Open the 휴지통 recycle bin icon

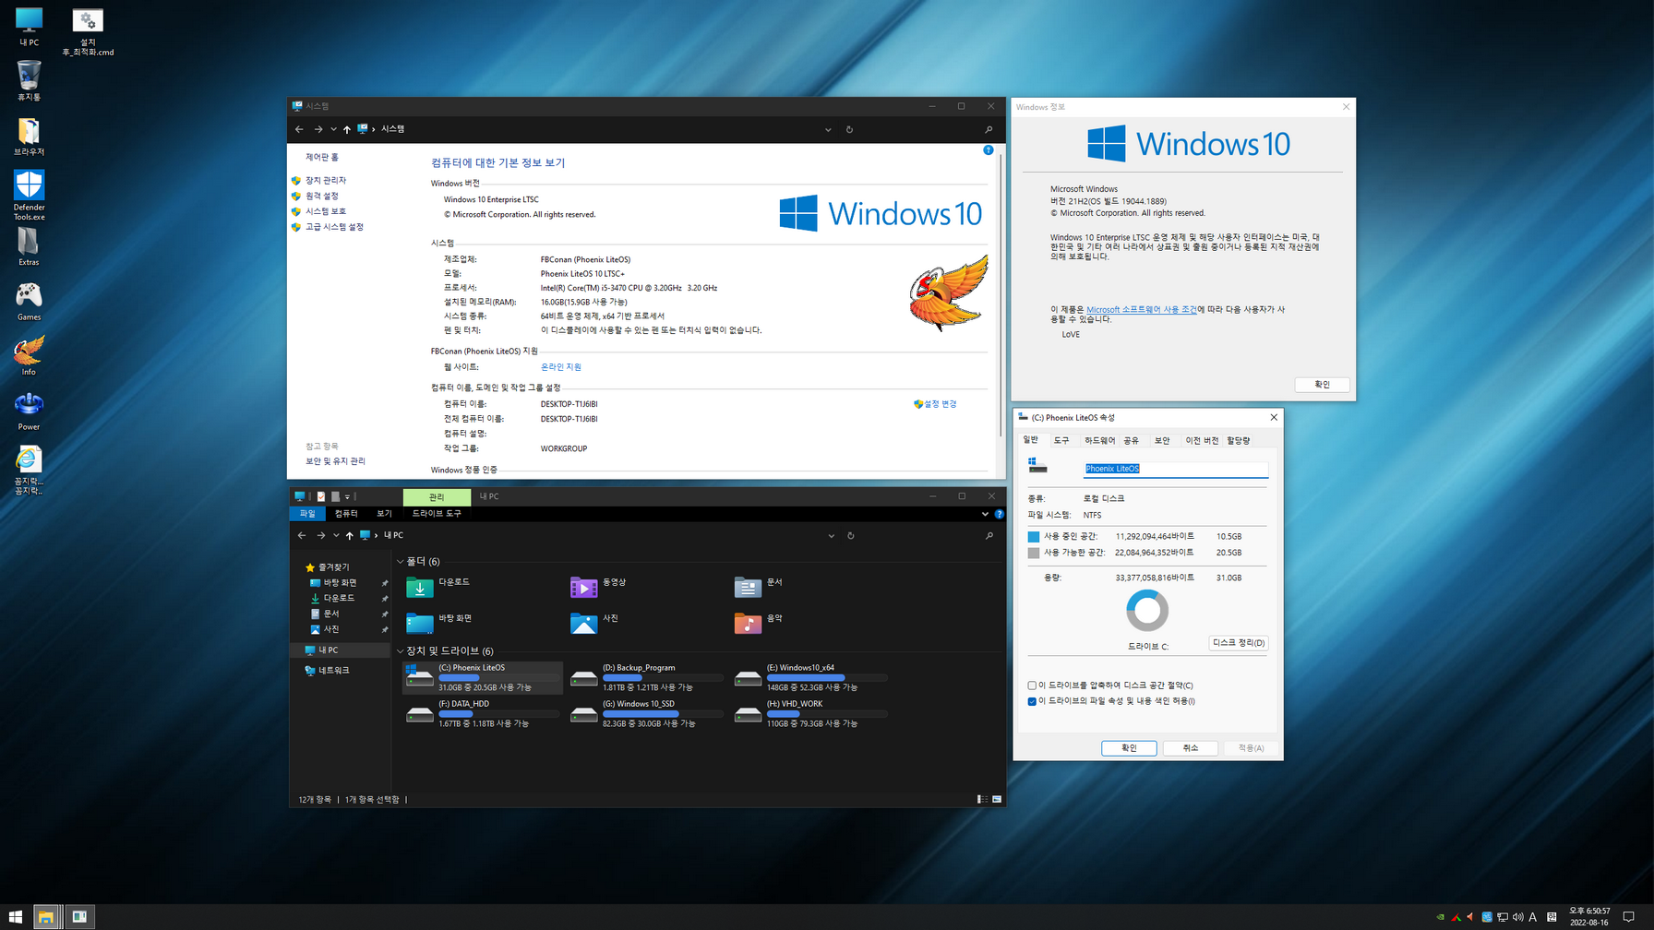pos(29,81)
